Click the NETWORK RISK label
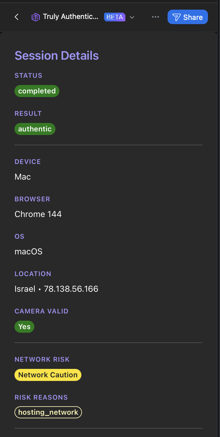Image resolution: width=220 pixels, height=437 pixels. pyautogui.click(x=42, y=359)
